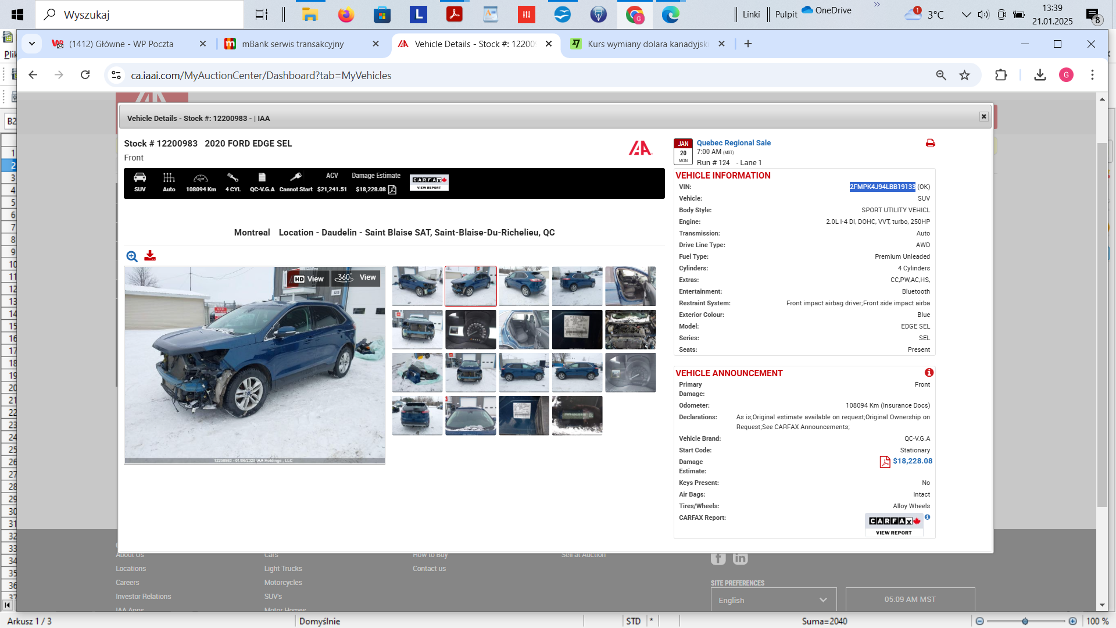Close the Vehicle Details browser tab
The width and height of the screenshot is (1116, 628).
549,44
